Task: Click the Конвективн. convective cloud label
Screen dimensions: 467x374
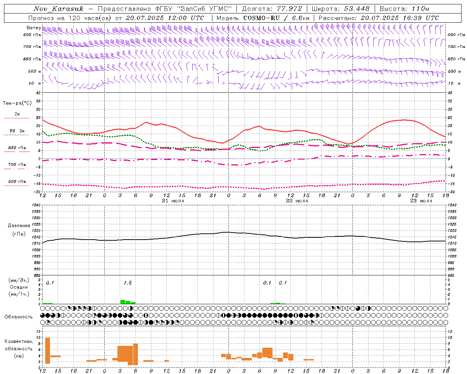Action: (19, 341)
